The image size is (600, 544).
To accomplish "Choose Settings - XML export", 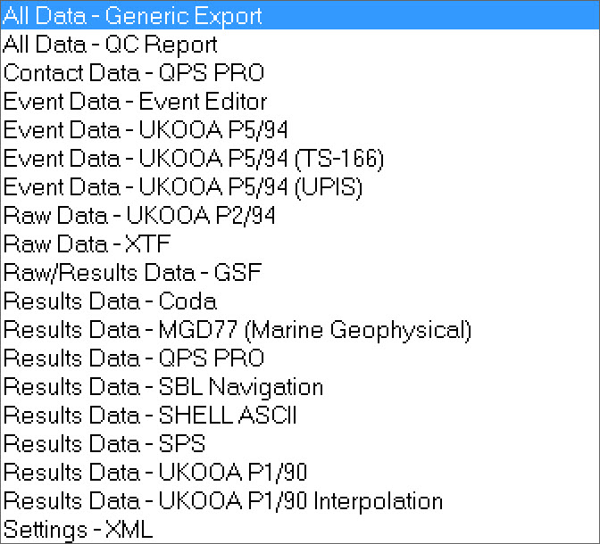I will 78,530.
